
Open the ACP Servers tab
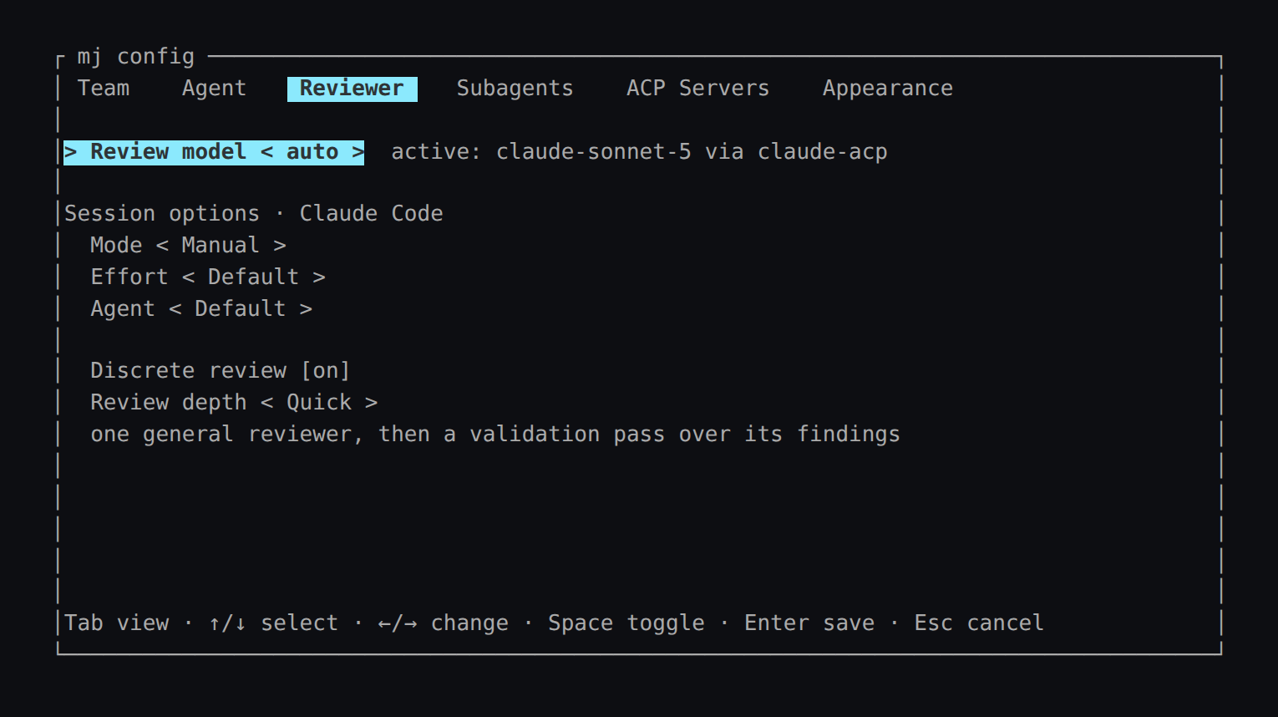click(x=697, y=89)
